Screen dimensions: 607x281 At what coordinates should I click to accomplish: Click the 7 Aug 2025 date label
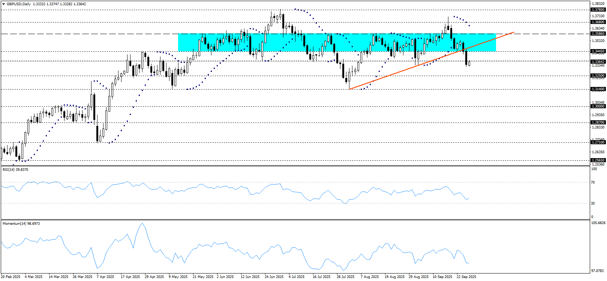(370, 277)
